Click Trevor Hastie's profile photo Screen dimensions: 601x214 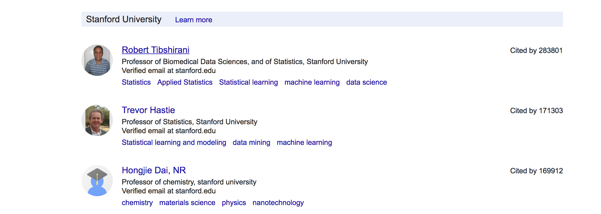(x=97, y=120)
